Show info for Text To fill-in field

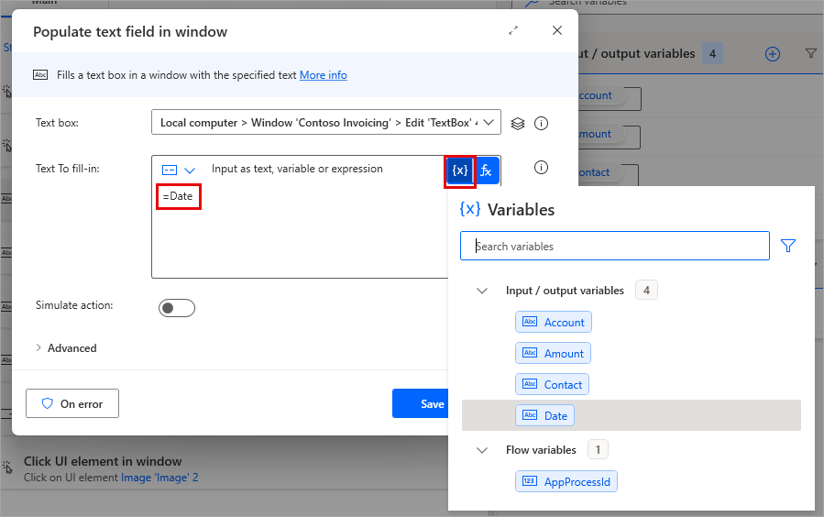click(x=541, y=168)
